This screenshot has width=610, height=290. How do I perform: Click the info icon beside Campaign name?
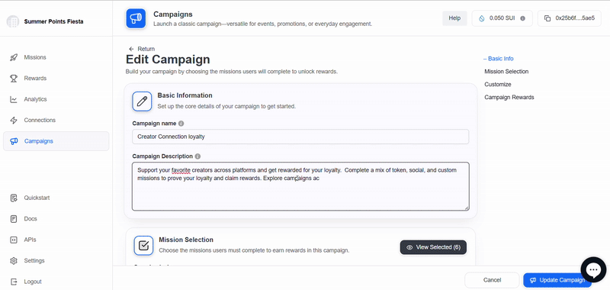point(181,124)
